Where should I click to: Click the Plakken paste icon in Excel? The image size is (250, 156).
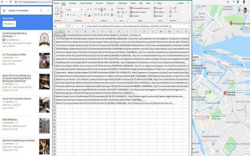click(x=57, y=11)
